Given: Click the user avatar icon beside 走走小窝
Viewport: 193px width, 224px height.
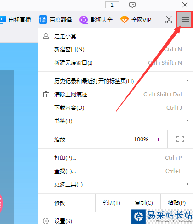Looking at the screenshot, I should pos(46,36).
